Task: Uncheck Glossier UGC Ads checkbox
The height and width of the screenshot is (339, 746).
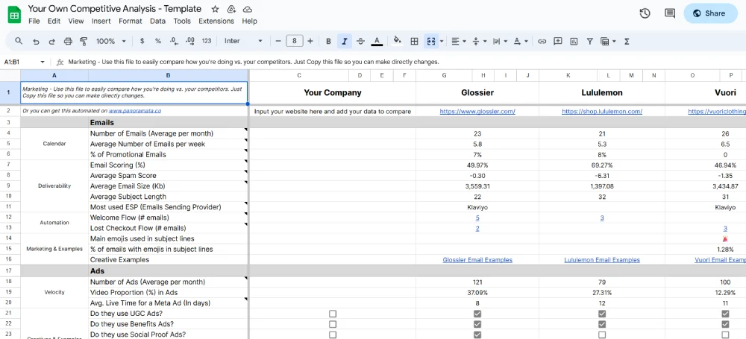Action: coord(477,314)
